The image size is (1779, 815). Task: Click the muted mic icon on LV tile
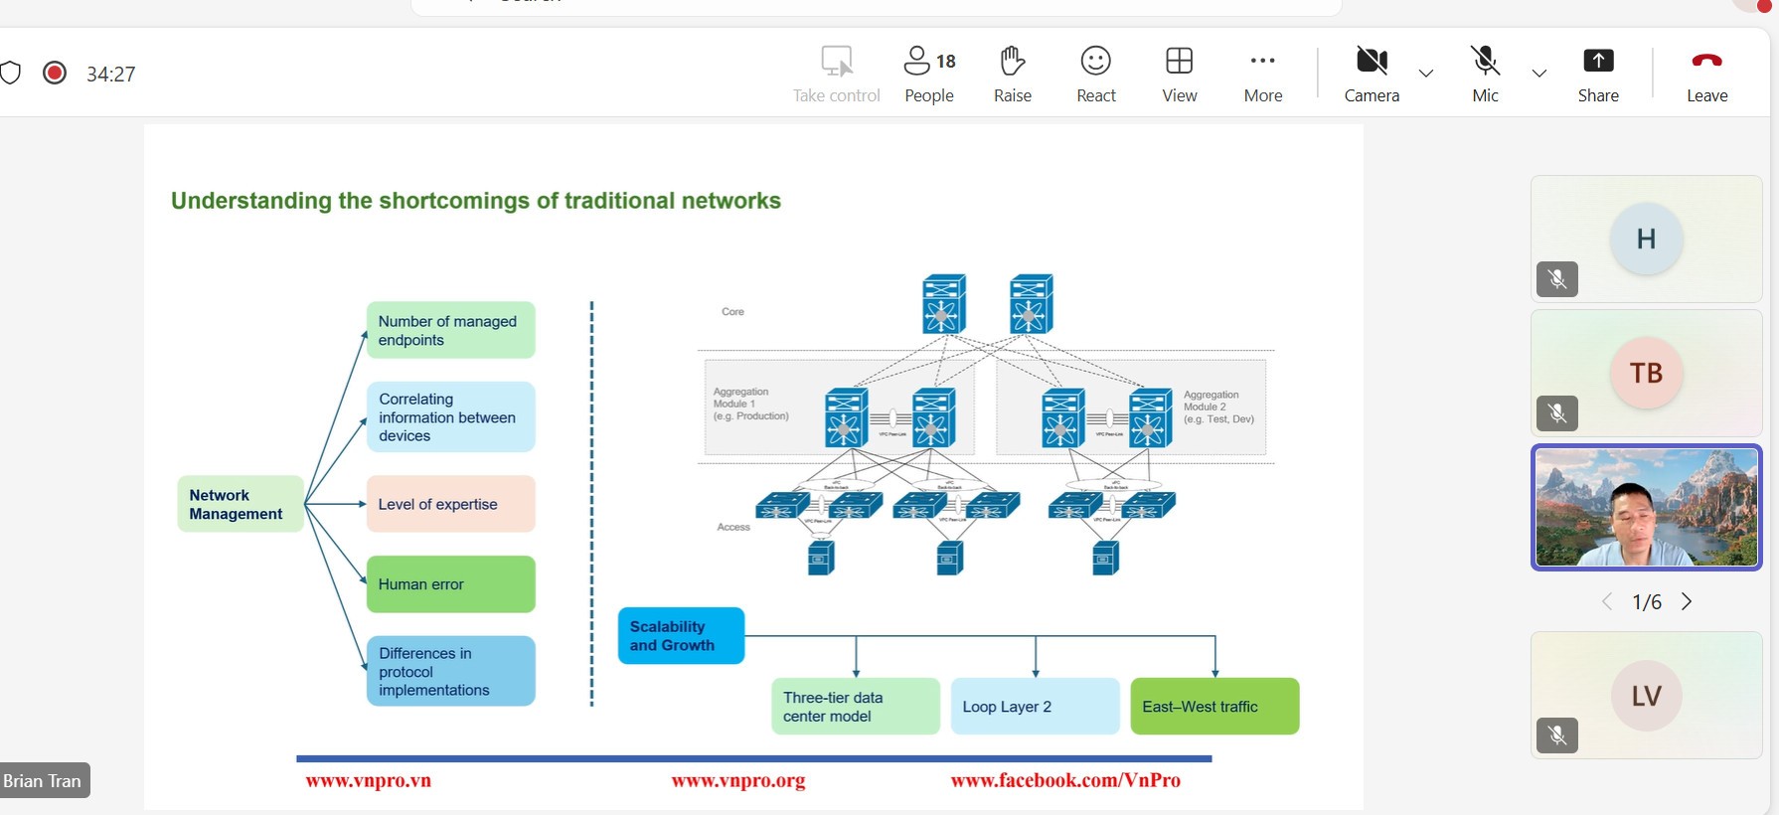coord(1556,735)
